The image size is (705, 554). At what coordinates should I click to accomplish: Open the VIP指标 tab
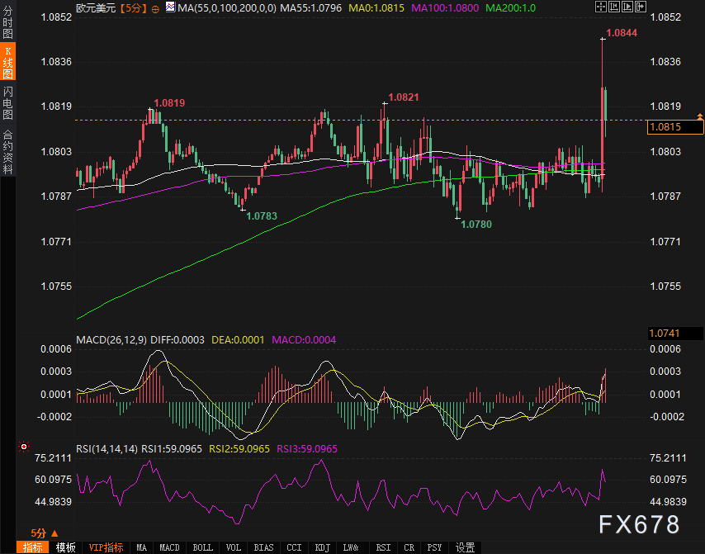pos(106,547)
